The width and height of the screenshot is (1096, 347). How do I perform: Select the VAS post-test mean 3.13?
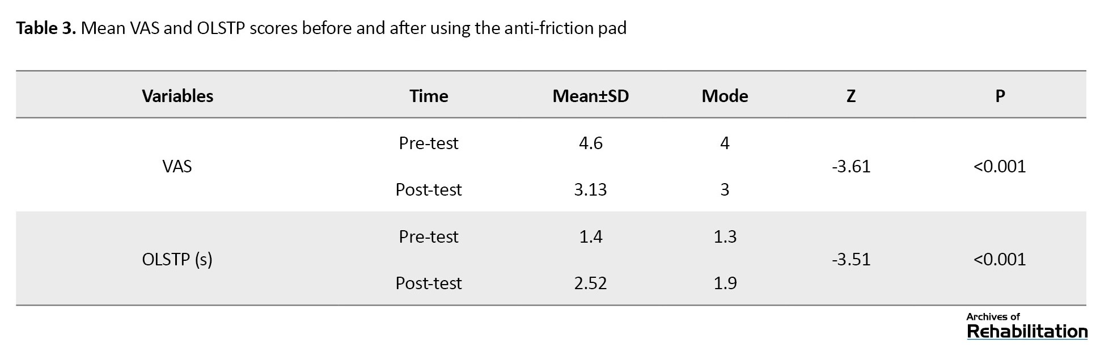click(x=590, y=189)
